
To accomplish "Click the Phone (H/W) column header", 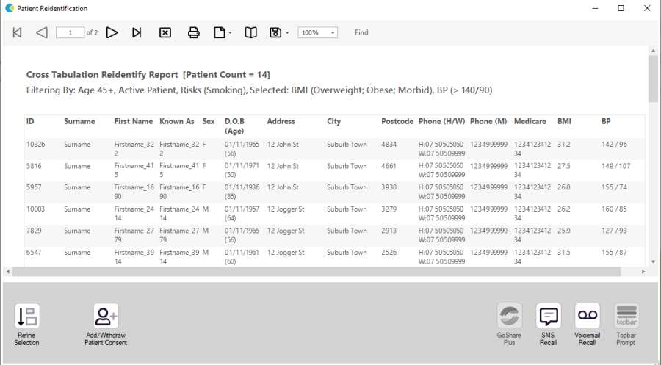I will click(442, 121).
